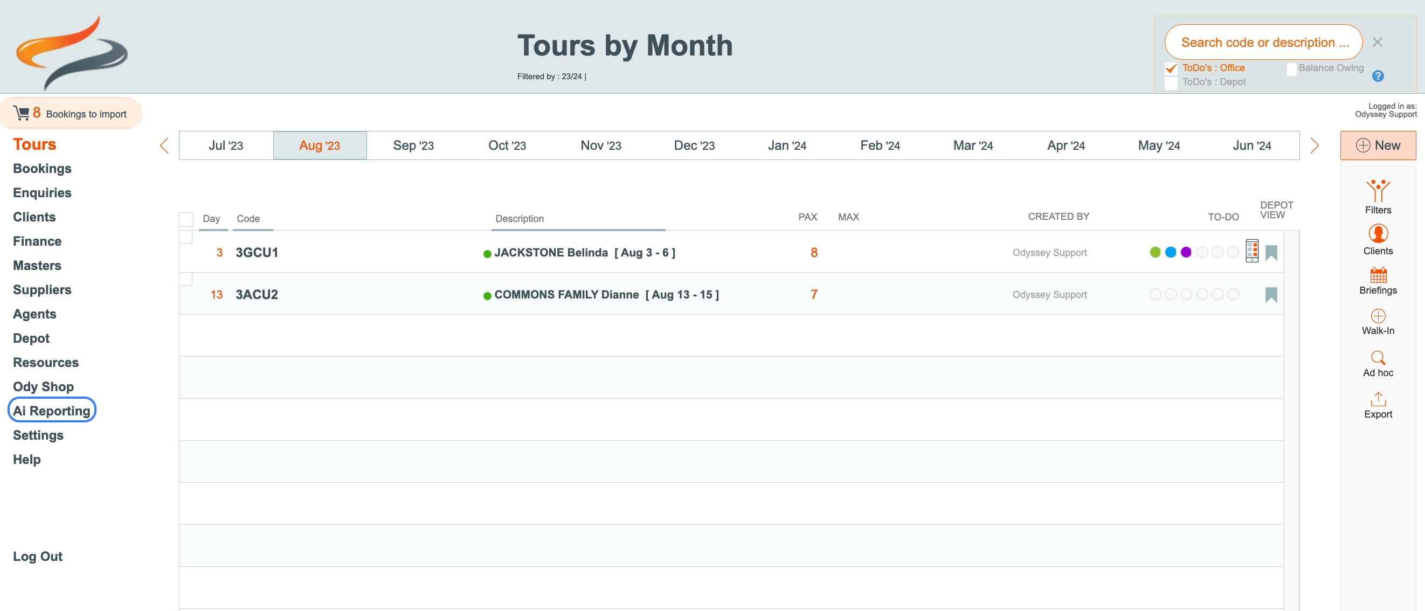Click the purple to-do dot for 3GCU1
Viewport: 1425px width, 611px height.
pyautogui.click(x=1186, y=253)
